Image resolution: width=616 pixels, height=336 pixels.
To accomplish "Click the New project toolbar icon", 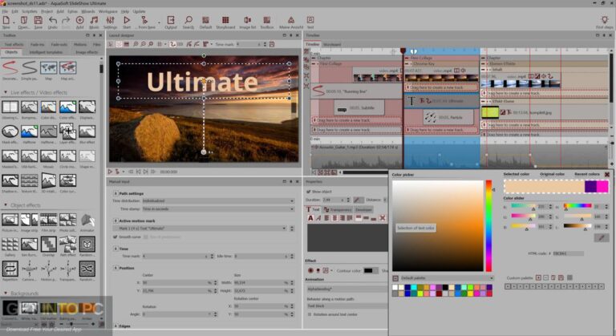I will [6, 20].
